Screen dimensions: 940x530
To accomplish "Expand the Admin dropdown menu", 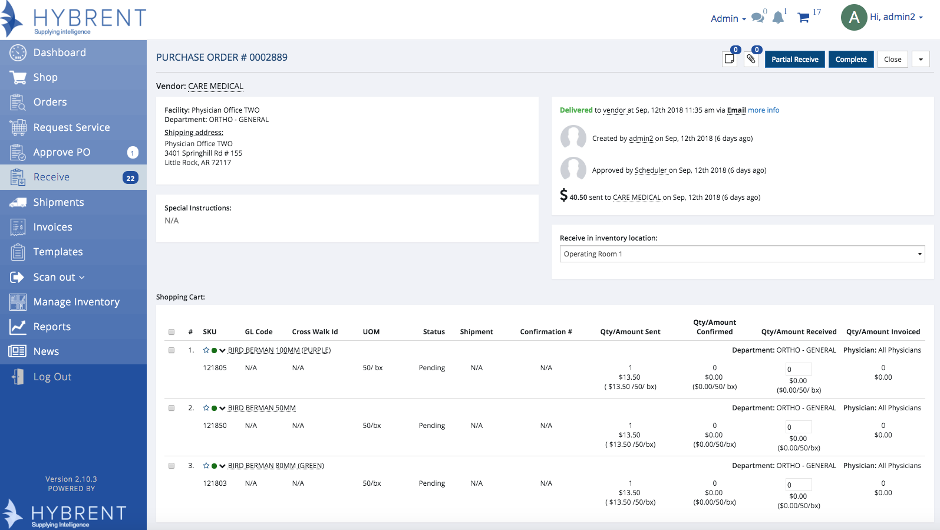I will (x=728, y=19).
